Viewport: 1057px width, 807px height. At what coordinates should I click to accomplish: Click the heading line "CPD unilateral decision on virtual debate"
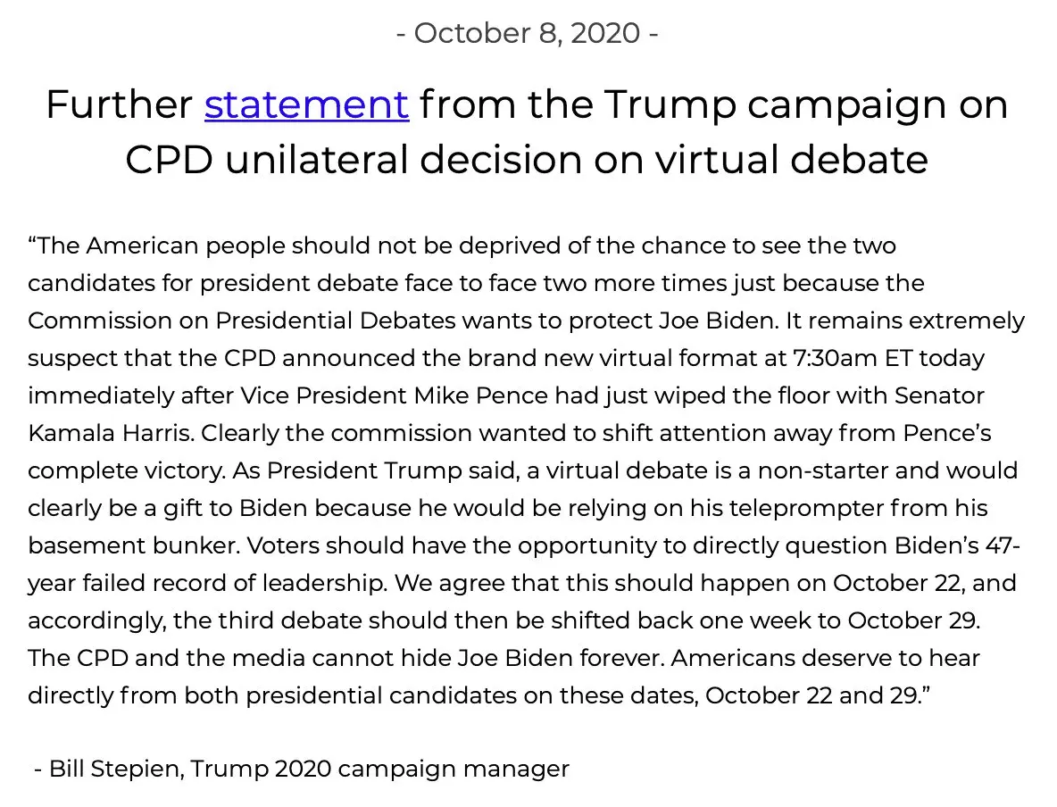[527, 160]
